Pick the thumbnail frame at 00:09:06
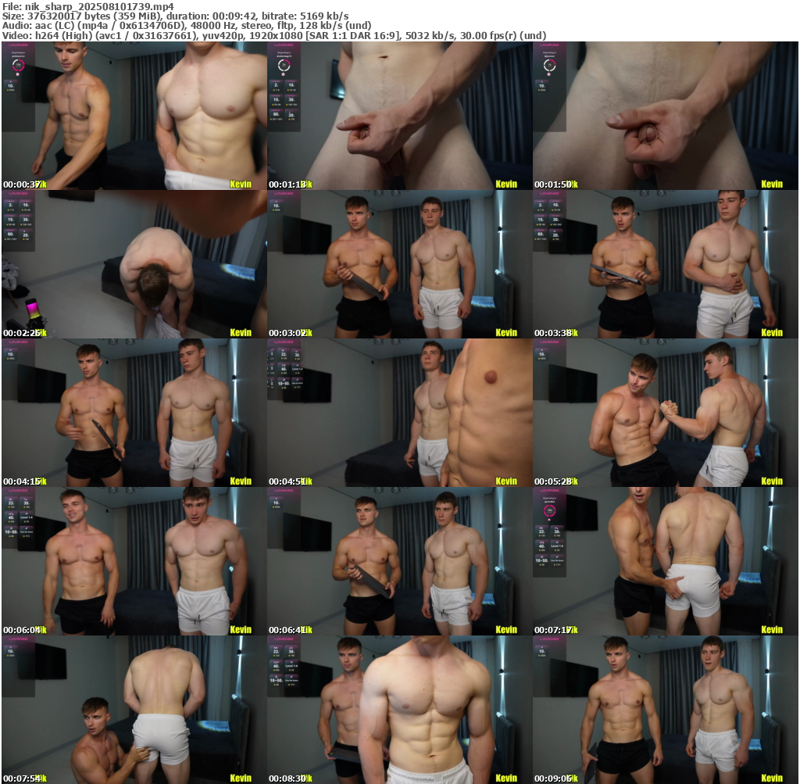Viewport: 800px width, 784px height. click(x=666, y=710)
